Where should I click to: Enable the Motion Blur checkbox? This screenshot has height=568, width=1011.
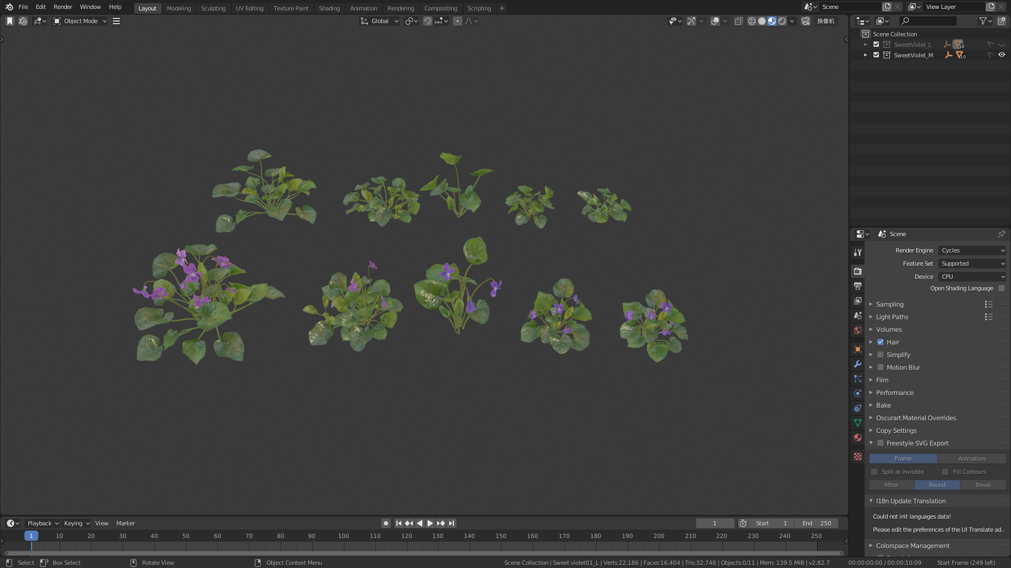880,367
